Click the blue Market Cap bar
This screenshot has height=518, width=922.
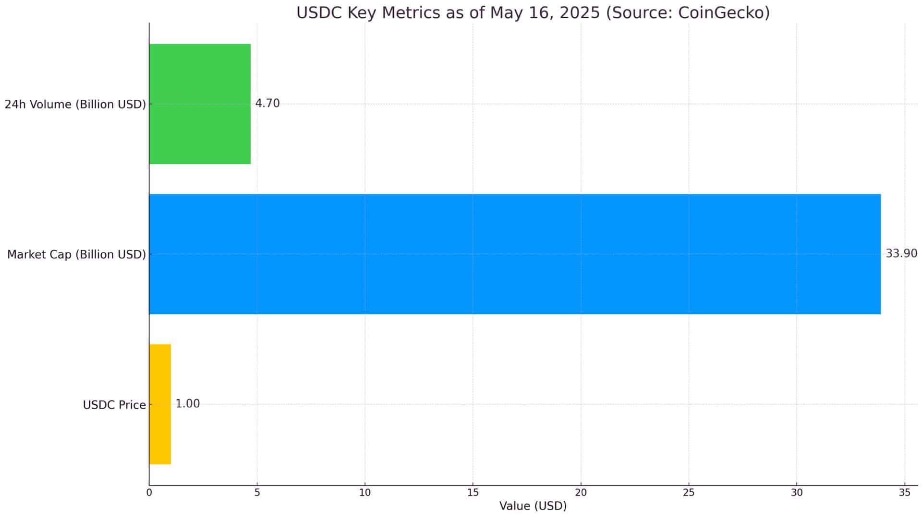coord(515,254)
